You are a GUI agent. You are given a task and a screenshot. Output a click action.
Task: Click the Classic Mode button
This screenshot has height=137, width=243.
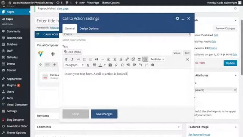click(x=47, y=35)
